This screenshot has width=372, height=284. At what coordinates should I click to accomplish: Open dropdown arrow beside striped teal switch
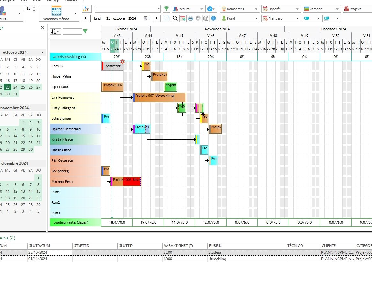pyautogui.click(x=337, y=18)
